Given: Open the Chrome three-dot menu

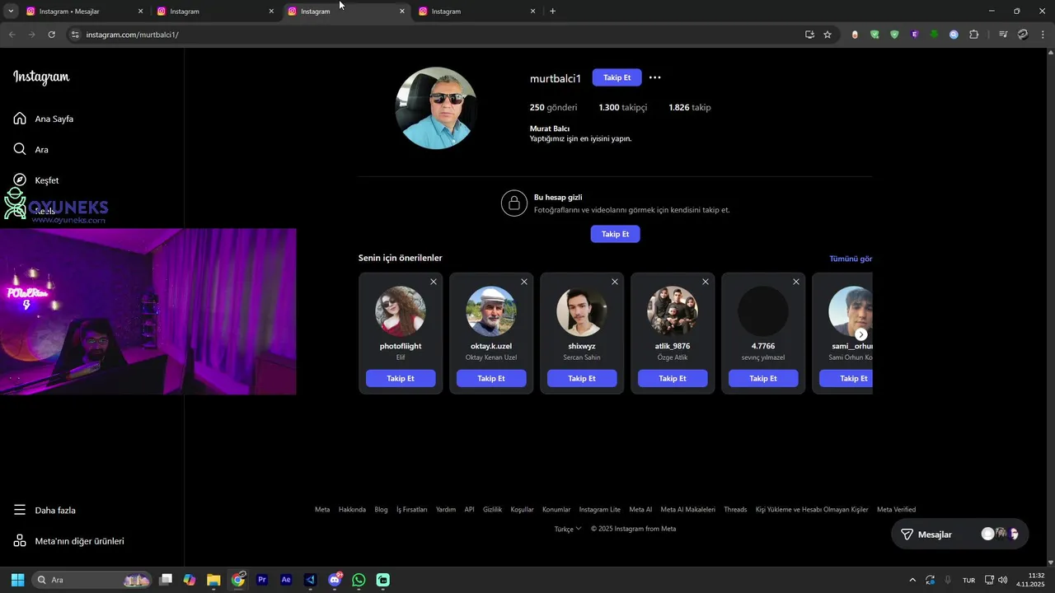Looking at the screenshot, I should point(1043,35).
